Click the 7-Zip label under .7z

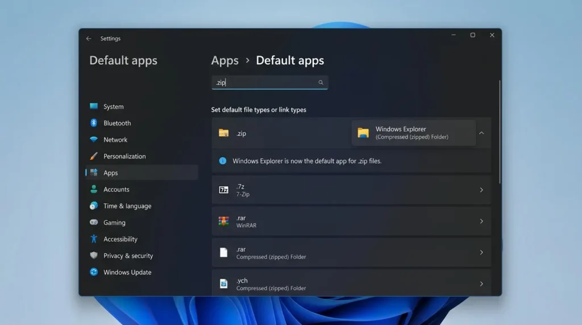[x=243, y=194]
